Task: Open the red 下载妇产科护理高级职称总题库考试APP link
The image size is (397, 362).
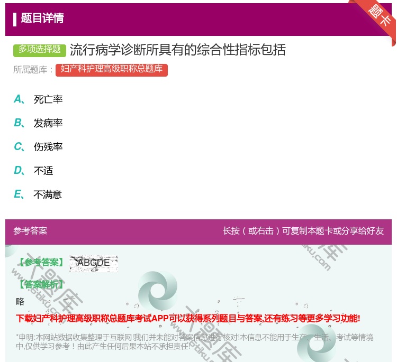Action: tap(188, 318)
